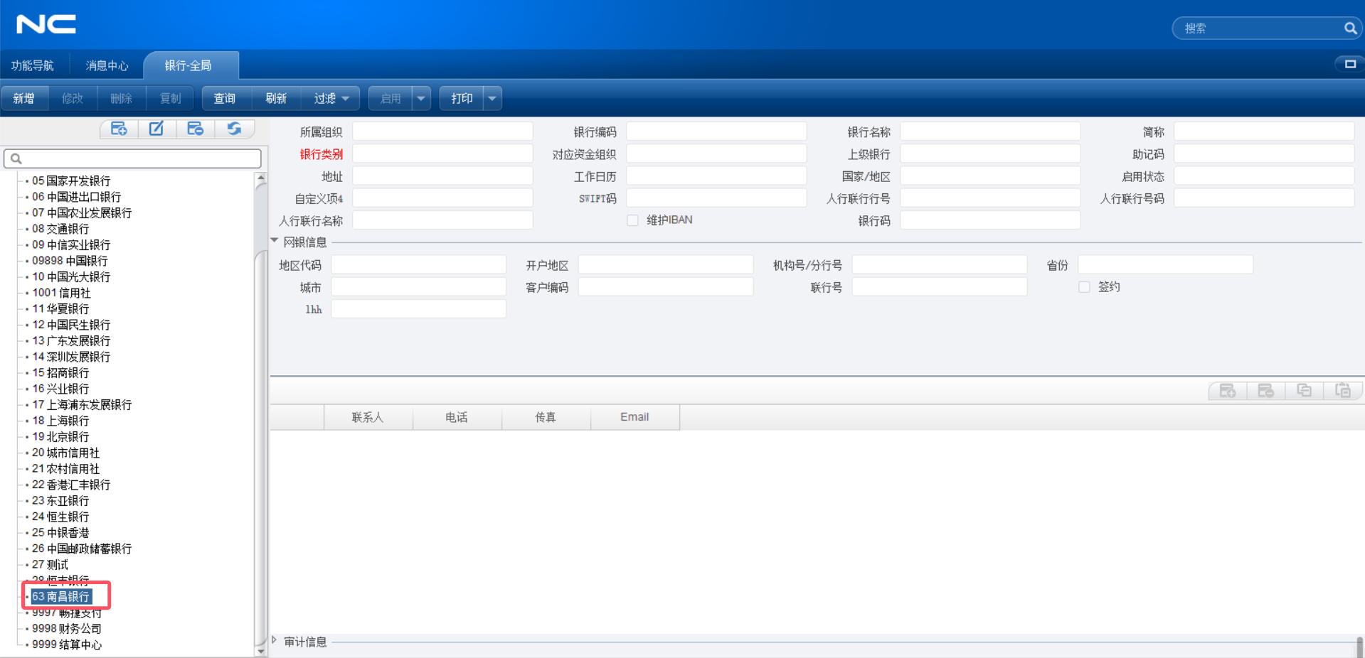Click the 新增 button

(x=24, y=98)
